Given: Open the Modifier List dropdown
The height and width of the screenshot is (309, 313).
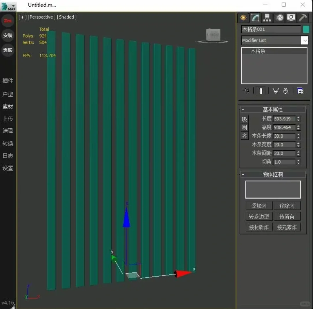Looking at the screenshot, I should point(305,40).
